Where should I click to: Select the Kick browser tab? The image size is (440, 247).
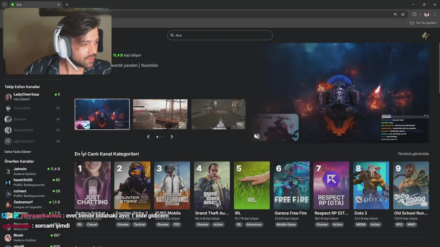pos(35,5)
